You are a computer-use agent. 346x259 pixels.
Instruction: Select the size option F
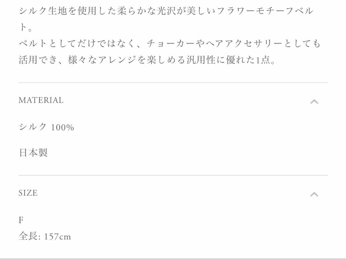pos(21,220)
